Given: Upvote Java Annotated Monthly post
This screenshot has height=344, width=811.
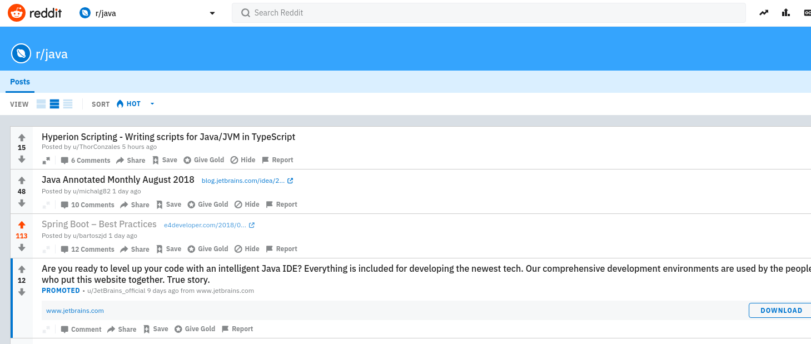Looking at the screenshot, I should pyautogui.click(x=22, y=181).
